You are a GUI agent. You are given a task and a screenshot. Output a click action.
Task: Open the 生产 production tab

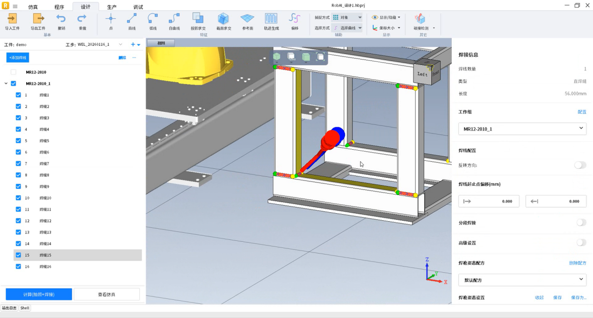point(112,7)
